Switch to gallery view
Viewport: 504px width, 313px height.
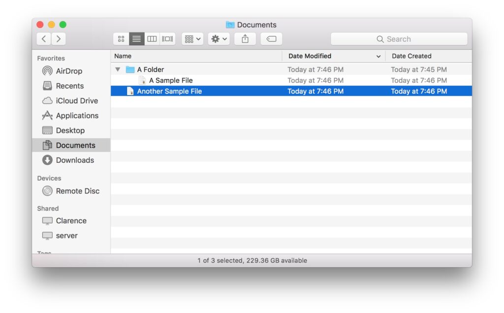point(167,38)
